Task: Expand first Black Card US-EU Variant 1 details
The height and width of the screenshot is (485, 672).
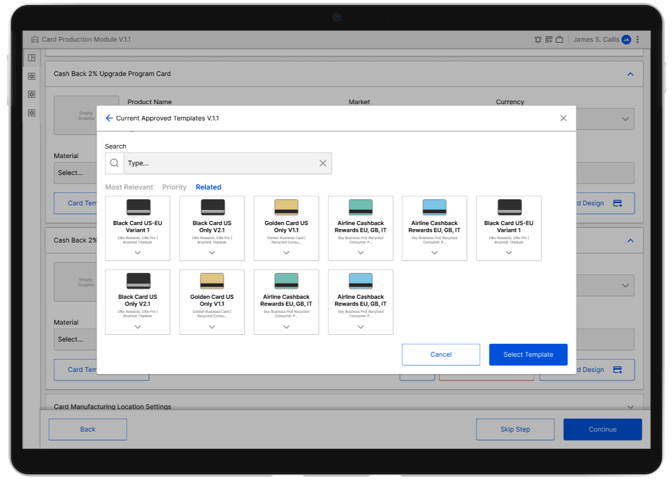Action: pyautogui.click(x=137, y=253)
